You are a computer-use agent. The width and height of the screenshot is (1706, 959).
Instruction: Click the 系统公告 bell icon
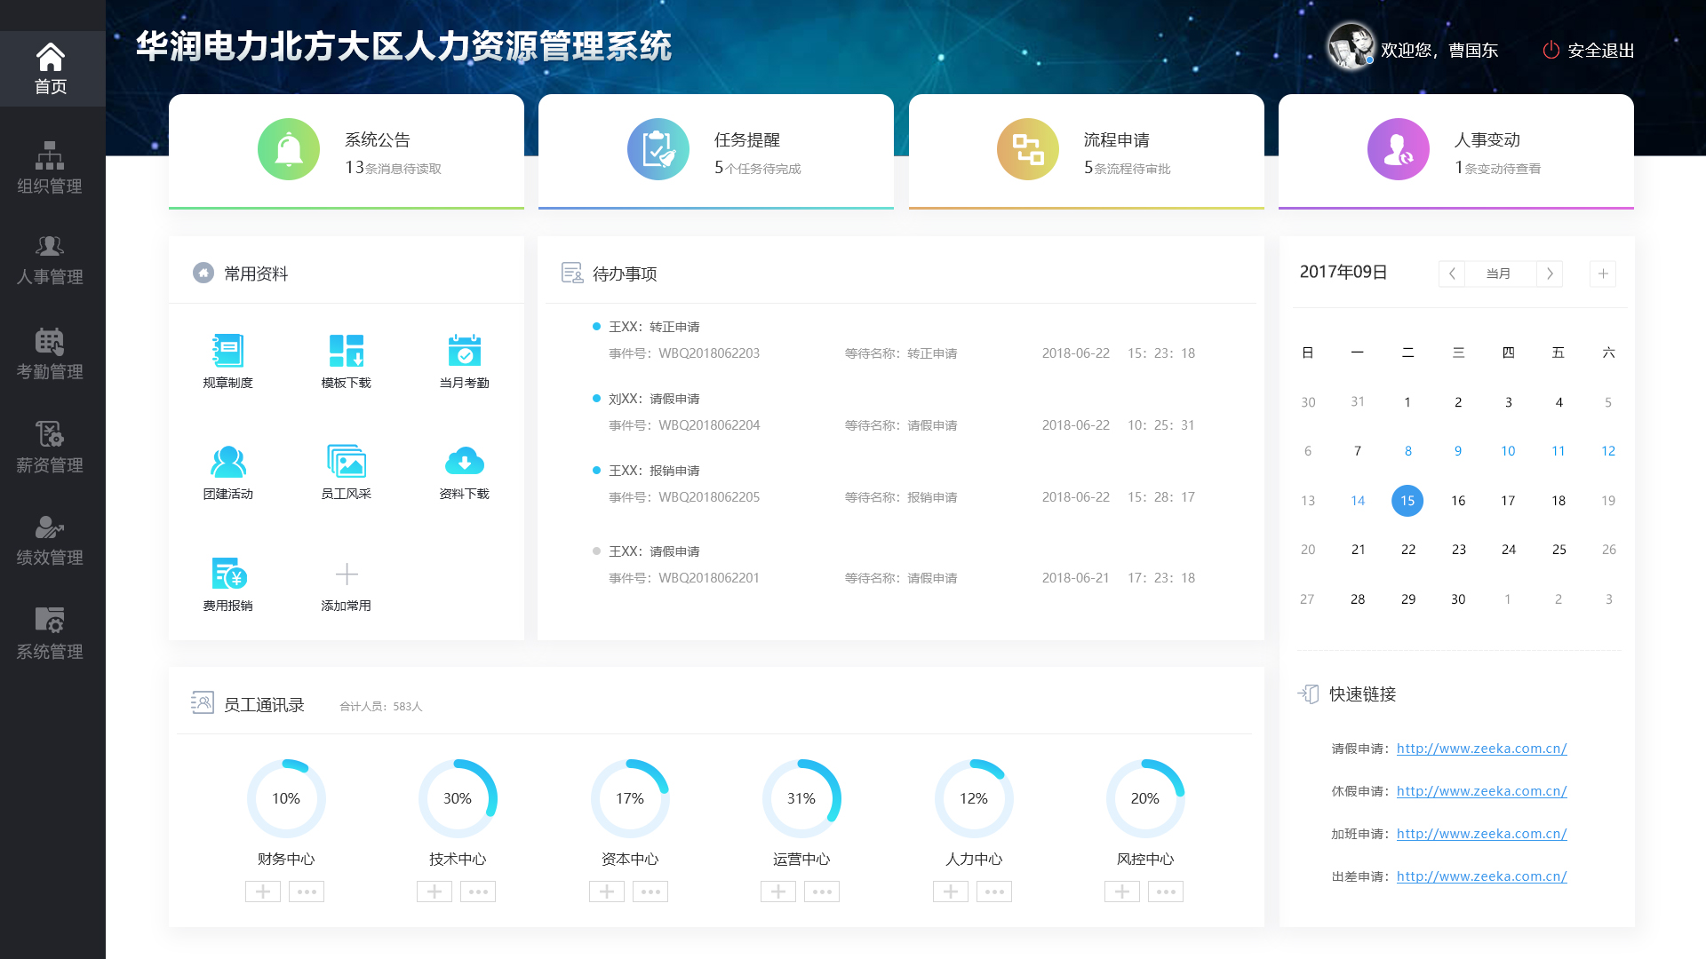[x=289, y=149]
